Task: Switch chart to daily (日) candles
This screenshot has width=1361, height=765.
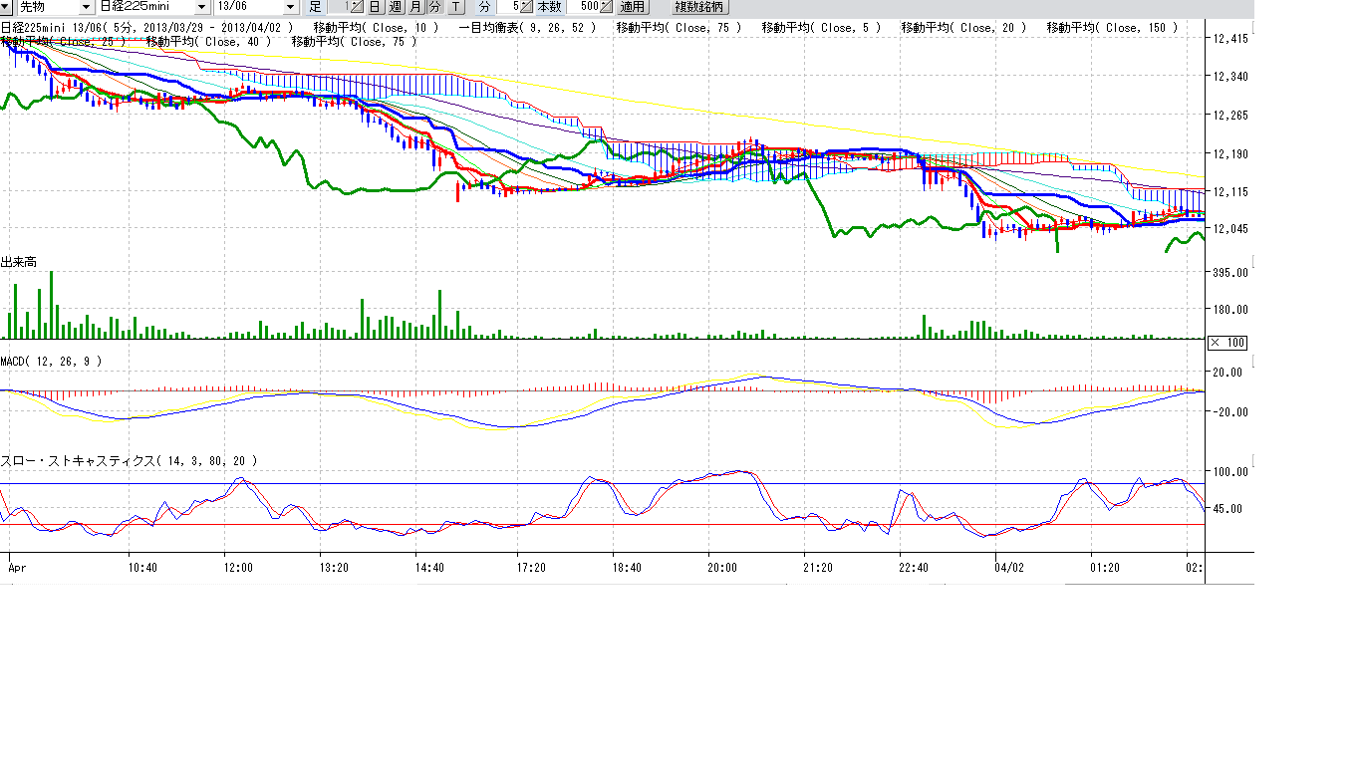Action: tap(375, 7)
